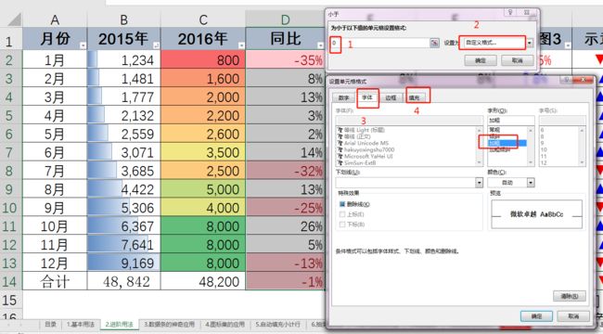
Task: Select the highlighted 加粗 bold style entry
Action: click(507, 143)
